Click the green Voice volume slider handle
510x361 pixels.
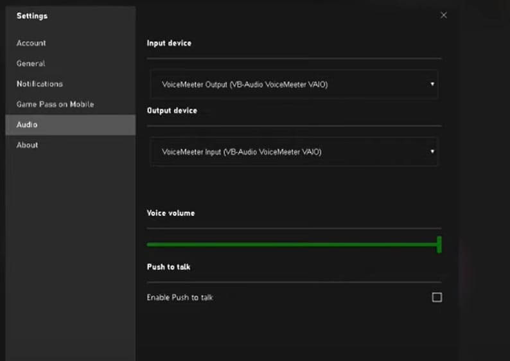tap(439, 244)
